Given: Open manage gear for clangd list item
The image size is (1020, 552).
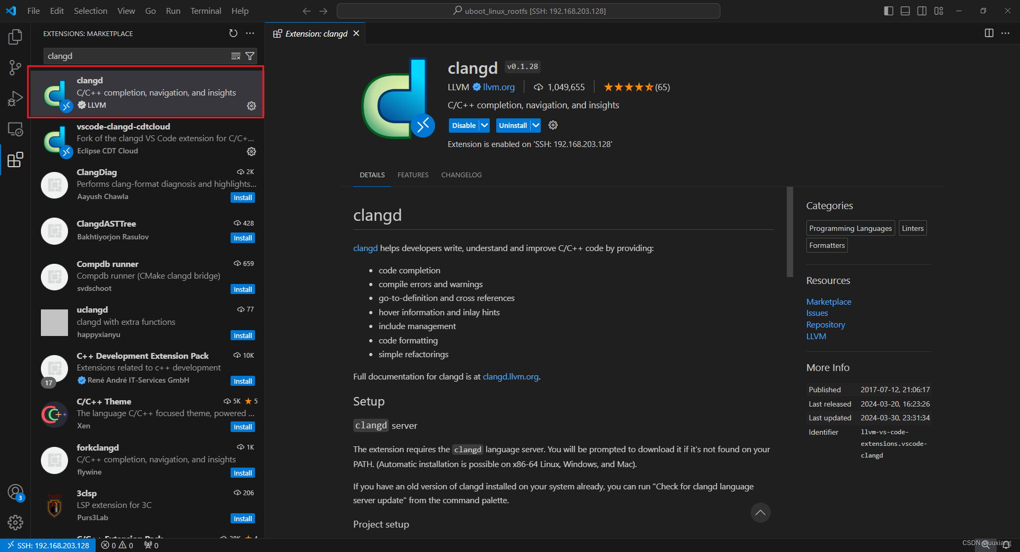Looking at the screenshot, I should [251, 106].
